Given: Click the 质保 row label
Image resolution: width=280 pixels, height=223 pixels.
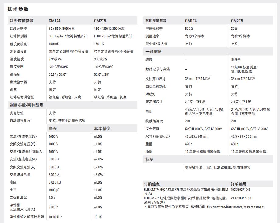Looking at the screenshot, I should click(149, 152).
